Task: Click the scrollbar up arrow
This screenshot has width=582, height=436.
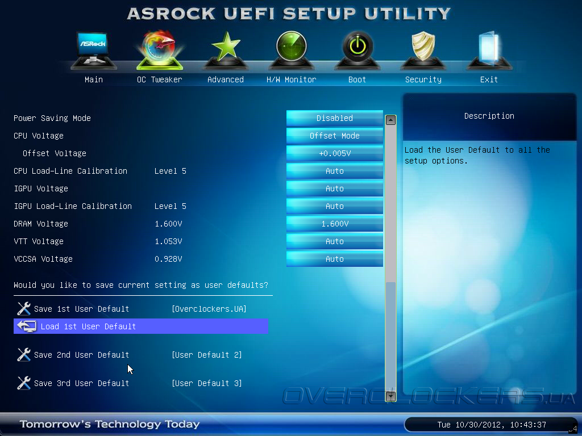Action: (x=390, y=120)
